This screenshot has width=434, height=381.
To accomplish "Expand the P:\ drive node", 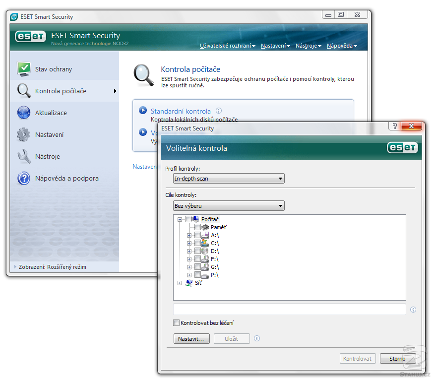I will [189, 275].
